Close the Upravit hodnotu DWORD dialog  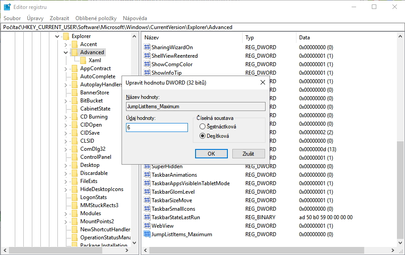tap(263, 82)
